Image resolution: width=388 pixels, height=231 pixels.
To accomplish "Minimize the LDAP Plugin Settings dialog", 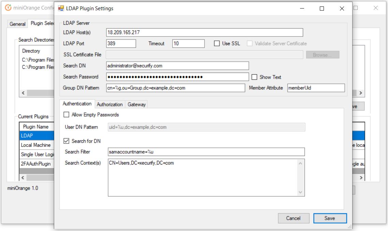I will coord(302,9).
